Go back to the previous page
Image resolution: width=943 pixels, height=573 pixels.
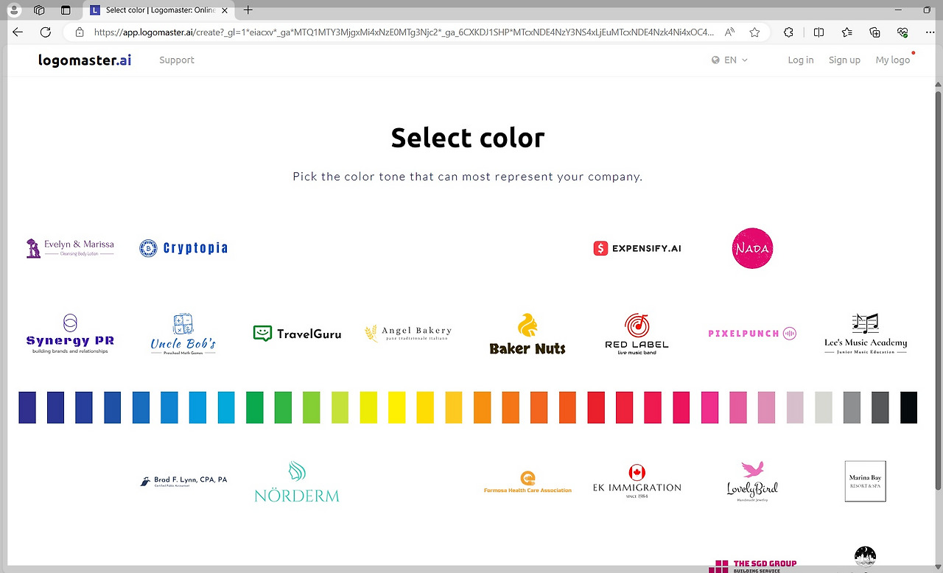[18, 32]
